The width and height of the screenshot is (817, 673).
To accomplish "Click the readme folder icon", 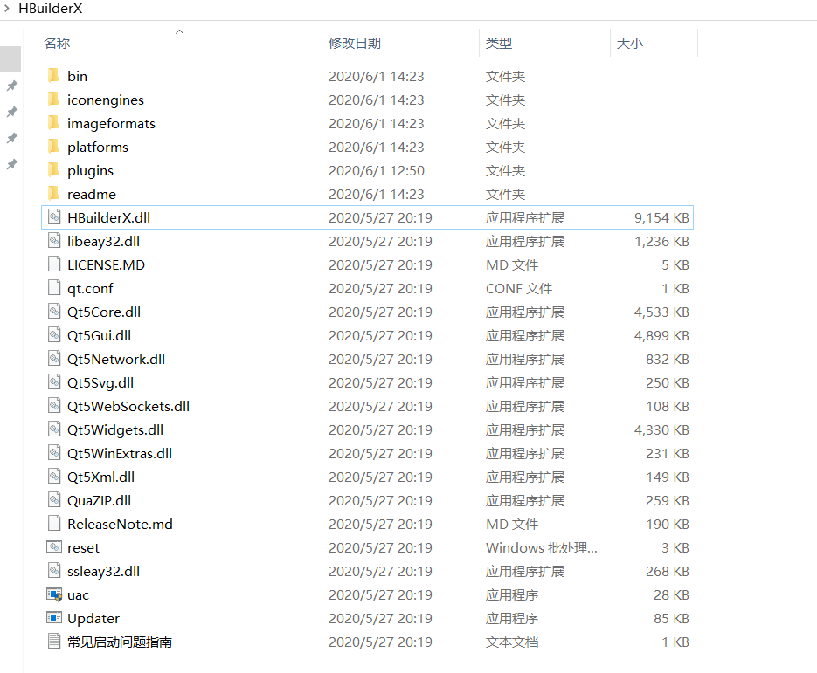I will point(53,194).
